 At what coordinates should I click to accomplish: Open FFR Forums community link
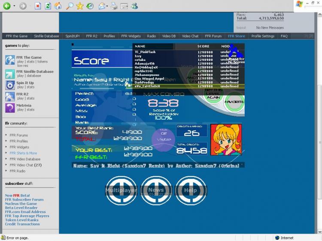19,135
